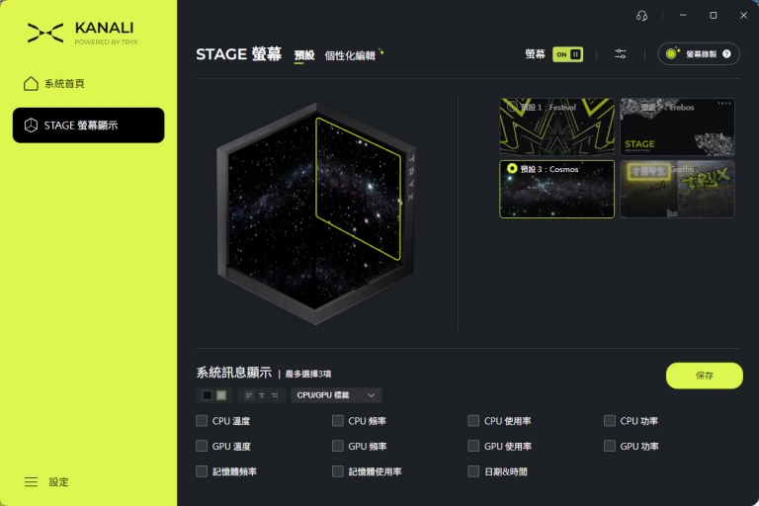This screenshot has height=506, width=759.
Task: Go to 系統首頁 home icon
Action: [31, 84]
